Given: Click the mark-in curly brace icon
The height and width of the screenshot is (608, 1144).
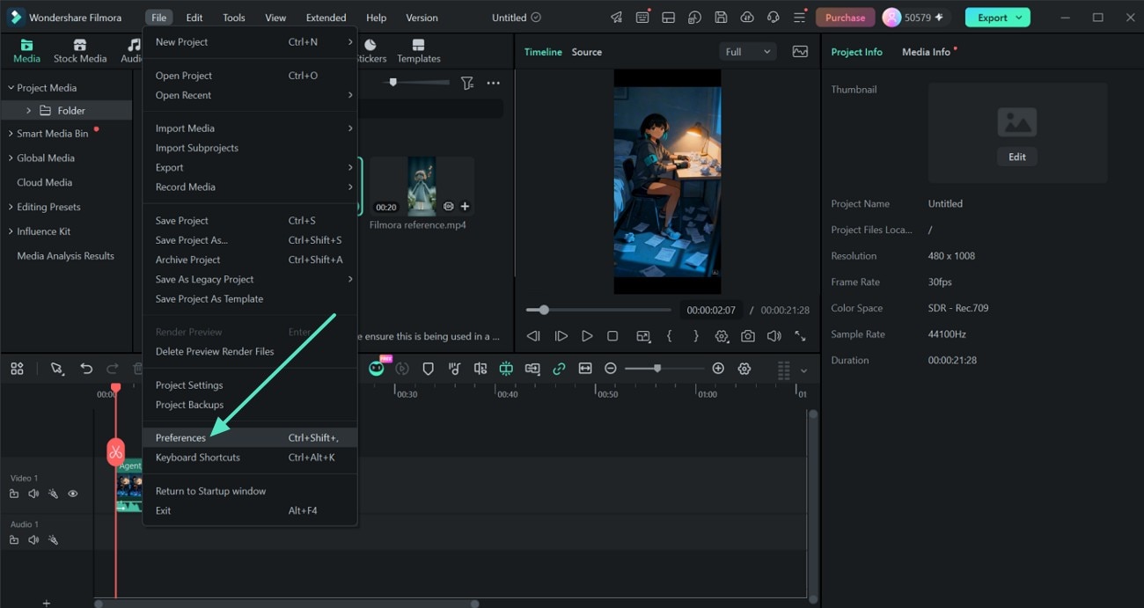Looking at the screenshot, I should click(x=669, y=336).
